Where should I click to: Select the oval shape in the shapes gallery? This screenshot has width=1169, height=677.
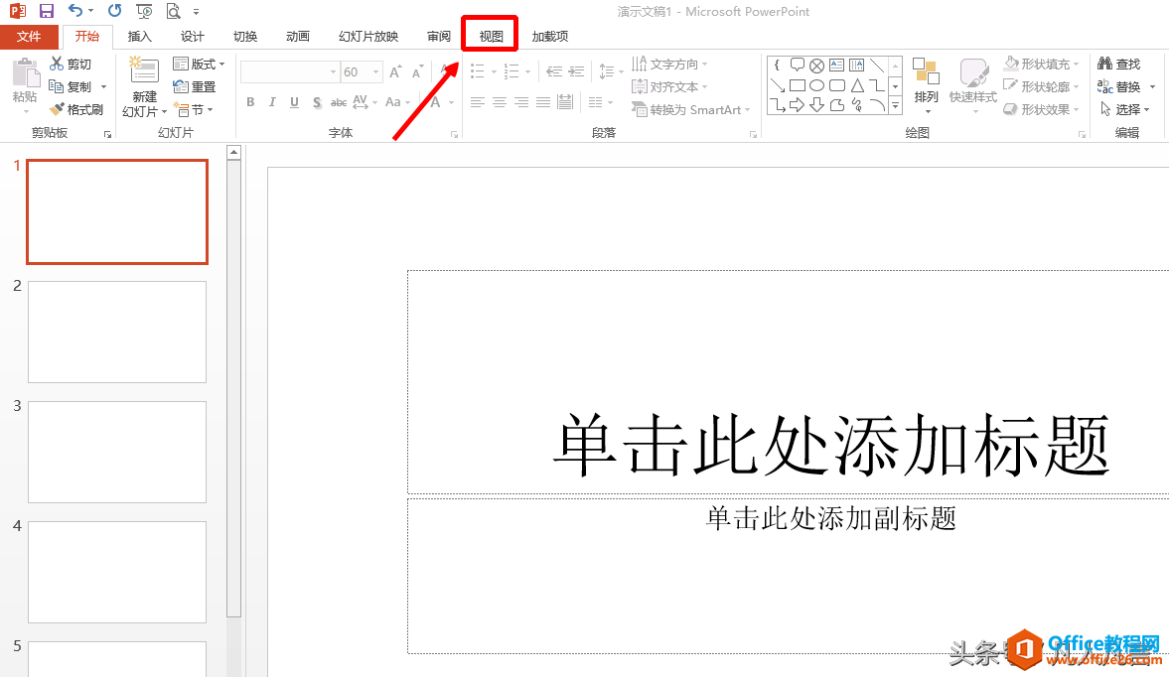tap(819, 85)
